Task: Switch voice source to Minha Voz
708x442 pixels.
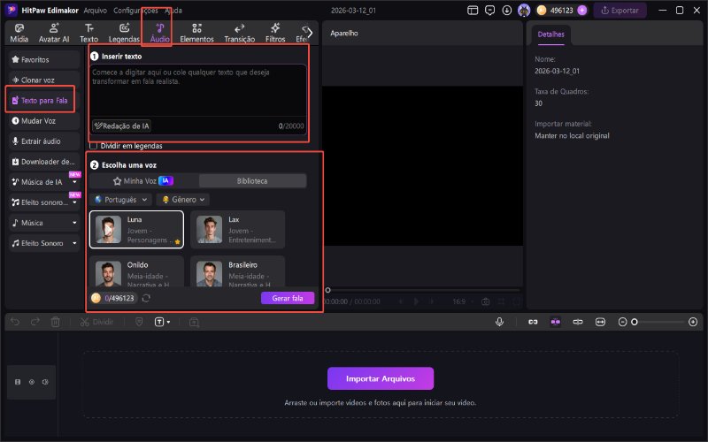Action: (142, 180)
